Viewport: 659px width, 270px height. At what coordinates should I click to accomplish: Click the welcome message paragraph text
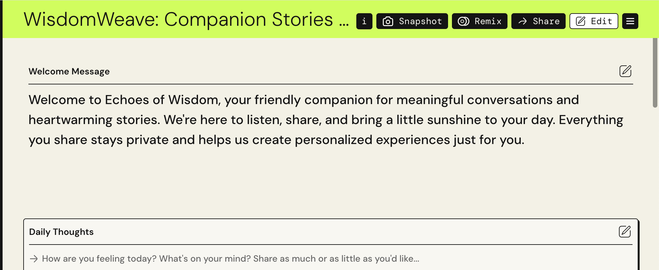coord(326,120)
